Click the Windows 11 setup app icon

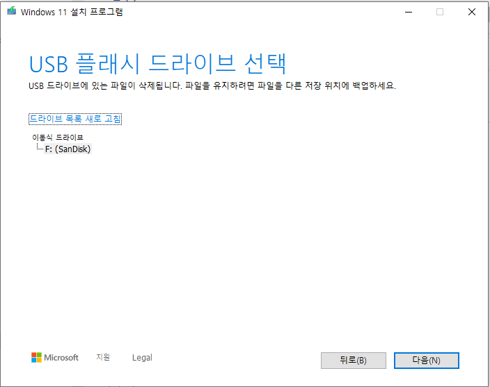(12, 11)
